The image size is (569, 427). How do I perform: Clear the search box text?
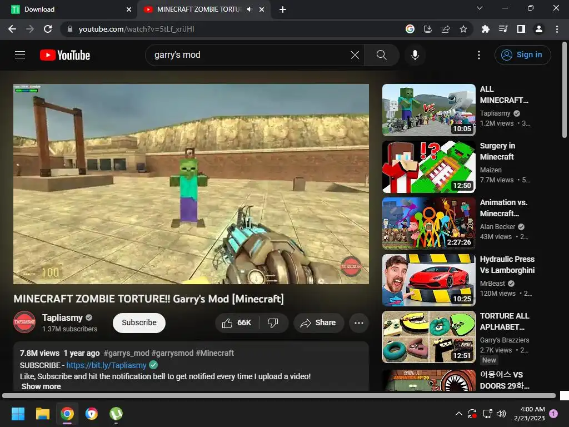pyautogui.click(x=355, y=55)
